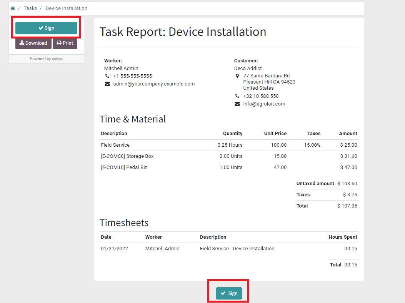
Task: Download the task report
Action: [x=33, y=43]
